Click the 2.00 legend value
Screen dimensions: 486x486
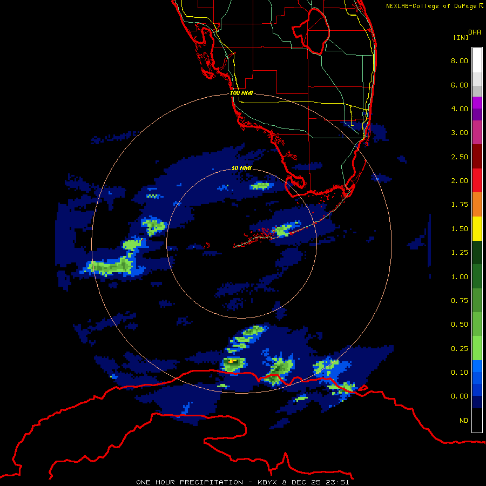[x=460, y=181]
